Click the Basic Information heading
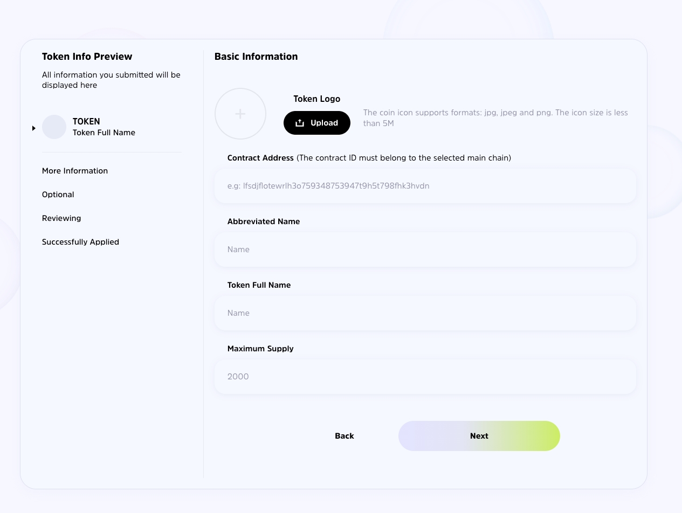This screenshot has width=682, height=513. [256, 57]
